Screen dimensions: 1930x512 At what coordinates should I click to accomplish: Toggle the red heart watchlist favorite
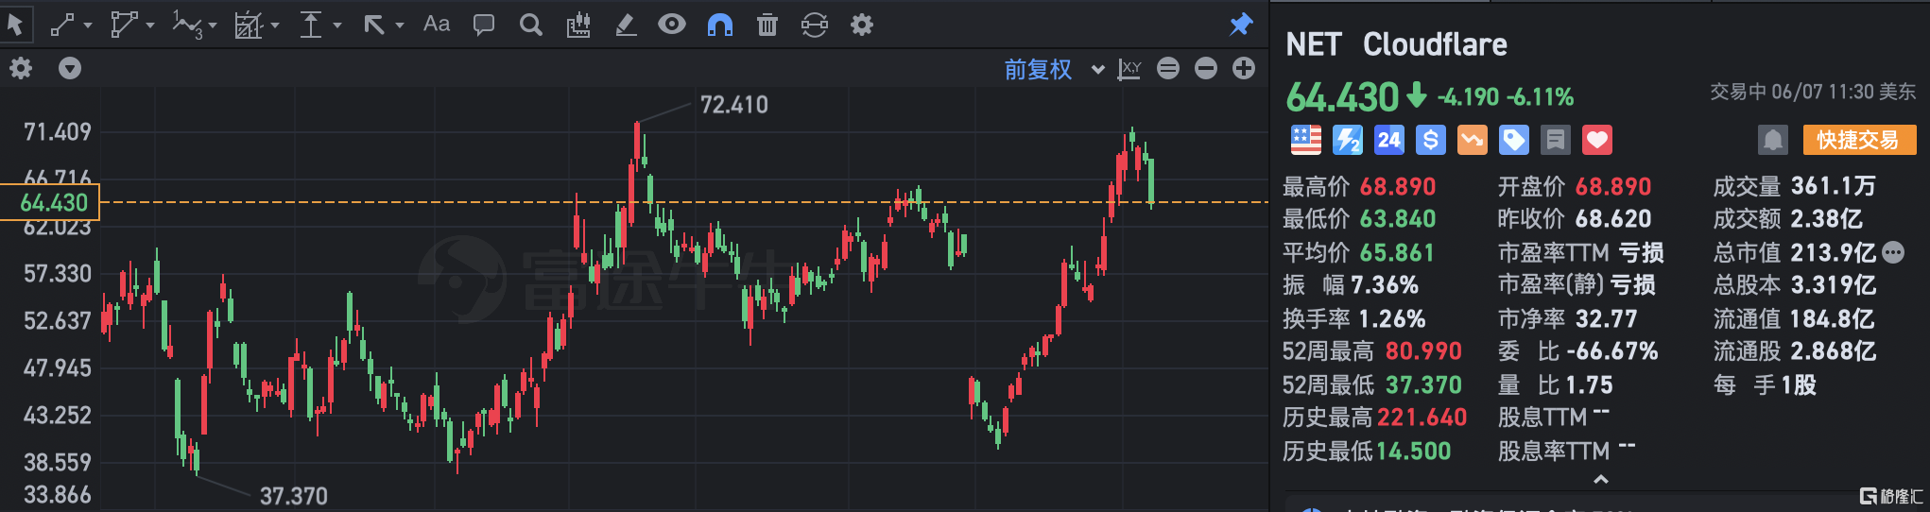coord(1596,141)
